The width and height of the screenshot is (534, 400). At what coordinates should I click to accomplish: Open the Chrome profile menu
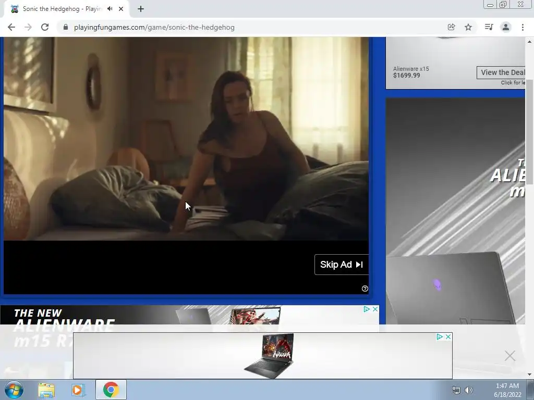506,27
